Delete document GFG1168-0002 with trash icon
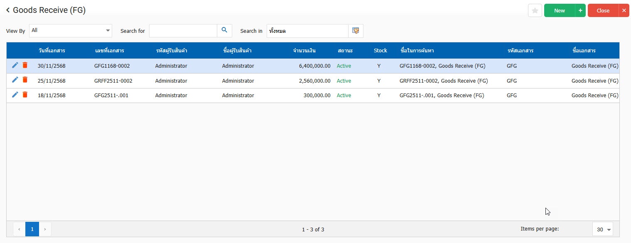 (25, 65)
